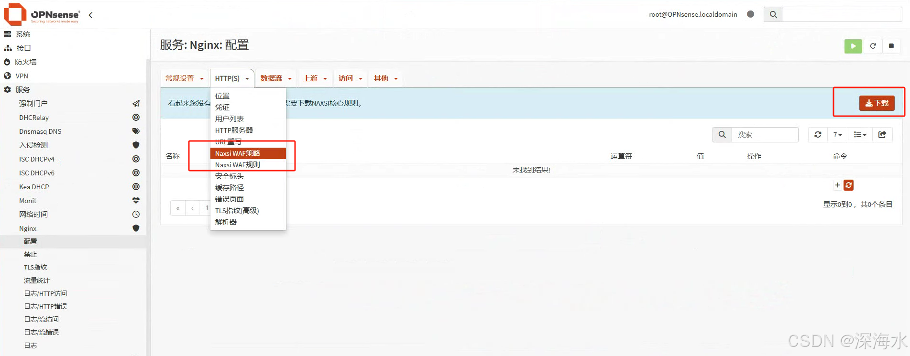Stop the Nginx service
This screenshot has height=356, width=910.
click(x=891, y=46)
